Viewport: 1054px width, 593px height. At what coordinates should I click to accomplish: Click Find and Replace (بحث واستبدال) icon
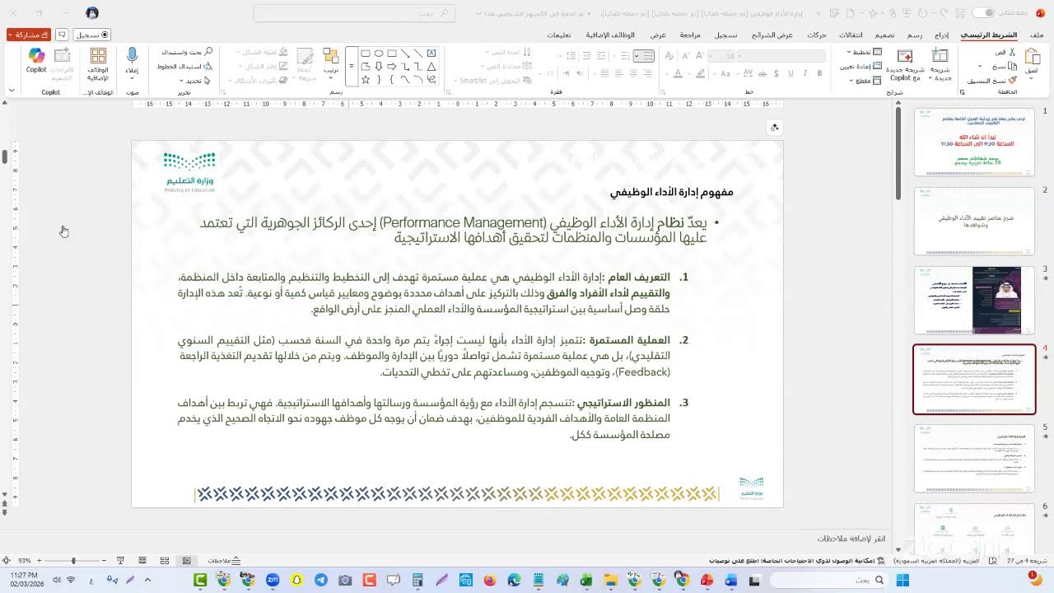tap(208, 52)
